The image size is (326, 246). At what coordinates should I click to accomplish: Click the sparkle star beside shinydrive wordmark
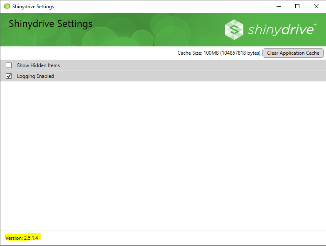[x=314, y=25]
